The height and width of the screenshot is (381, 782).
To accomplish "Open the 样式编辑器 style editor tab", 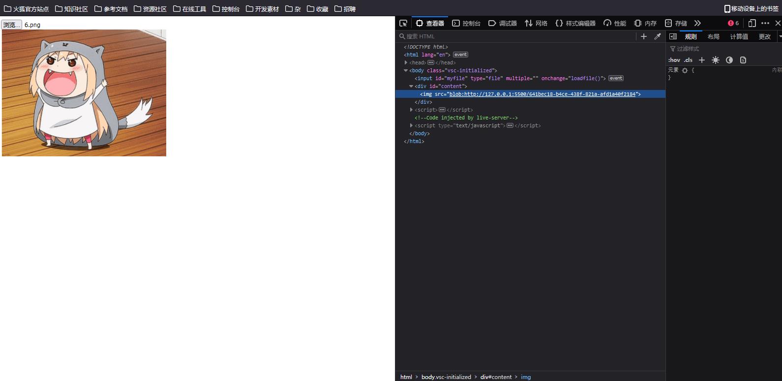I will pos(575,23).
